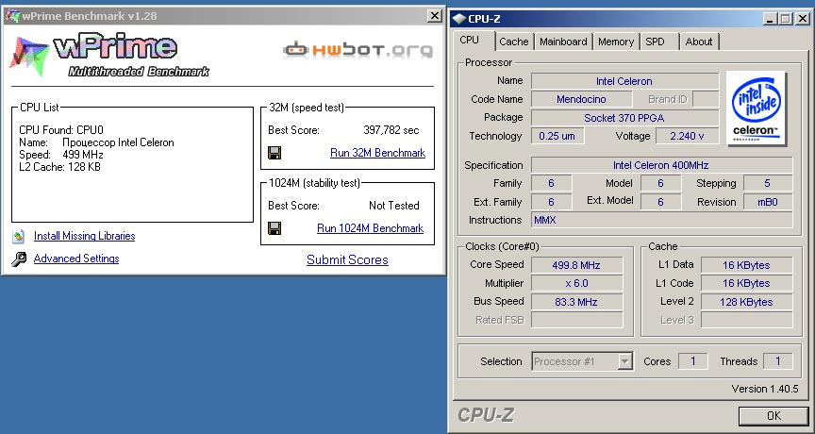Click the Technology field 0.25 um
Image resolution: width=815 pixels, height=434 pixels.
pos(557,136)
